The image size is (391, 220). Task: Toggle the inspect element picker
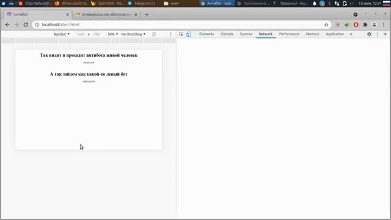click(181, 34)
